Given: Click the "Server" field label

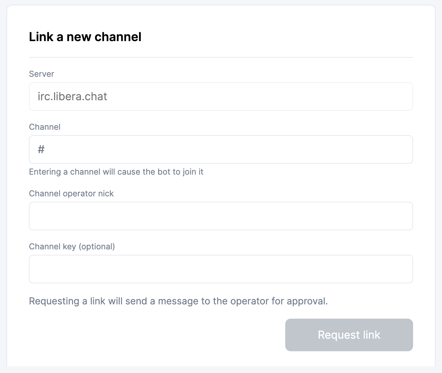Looking at the screenshot, I should [x=41, y=74].
